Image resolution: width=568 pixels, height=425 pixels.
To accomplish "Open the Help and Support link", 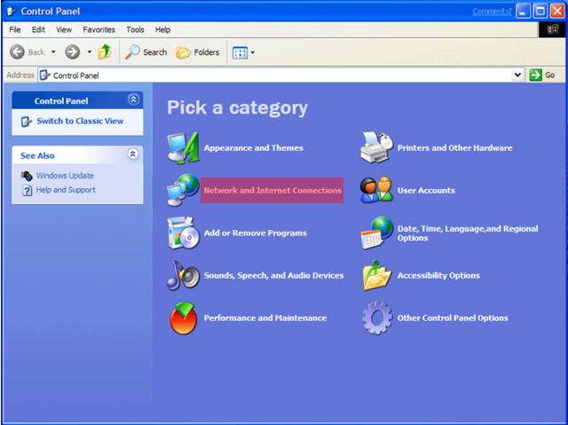I will 66,190.
